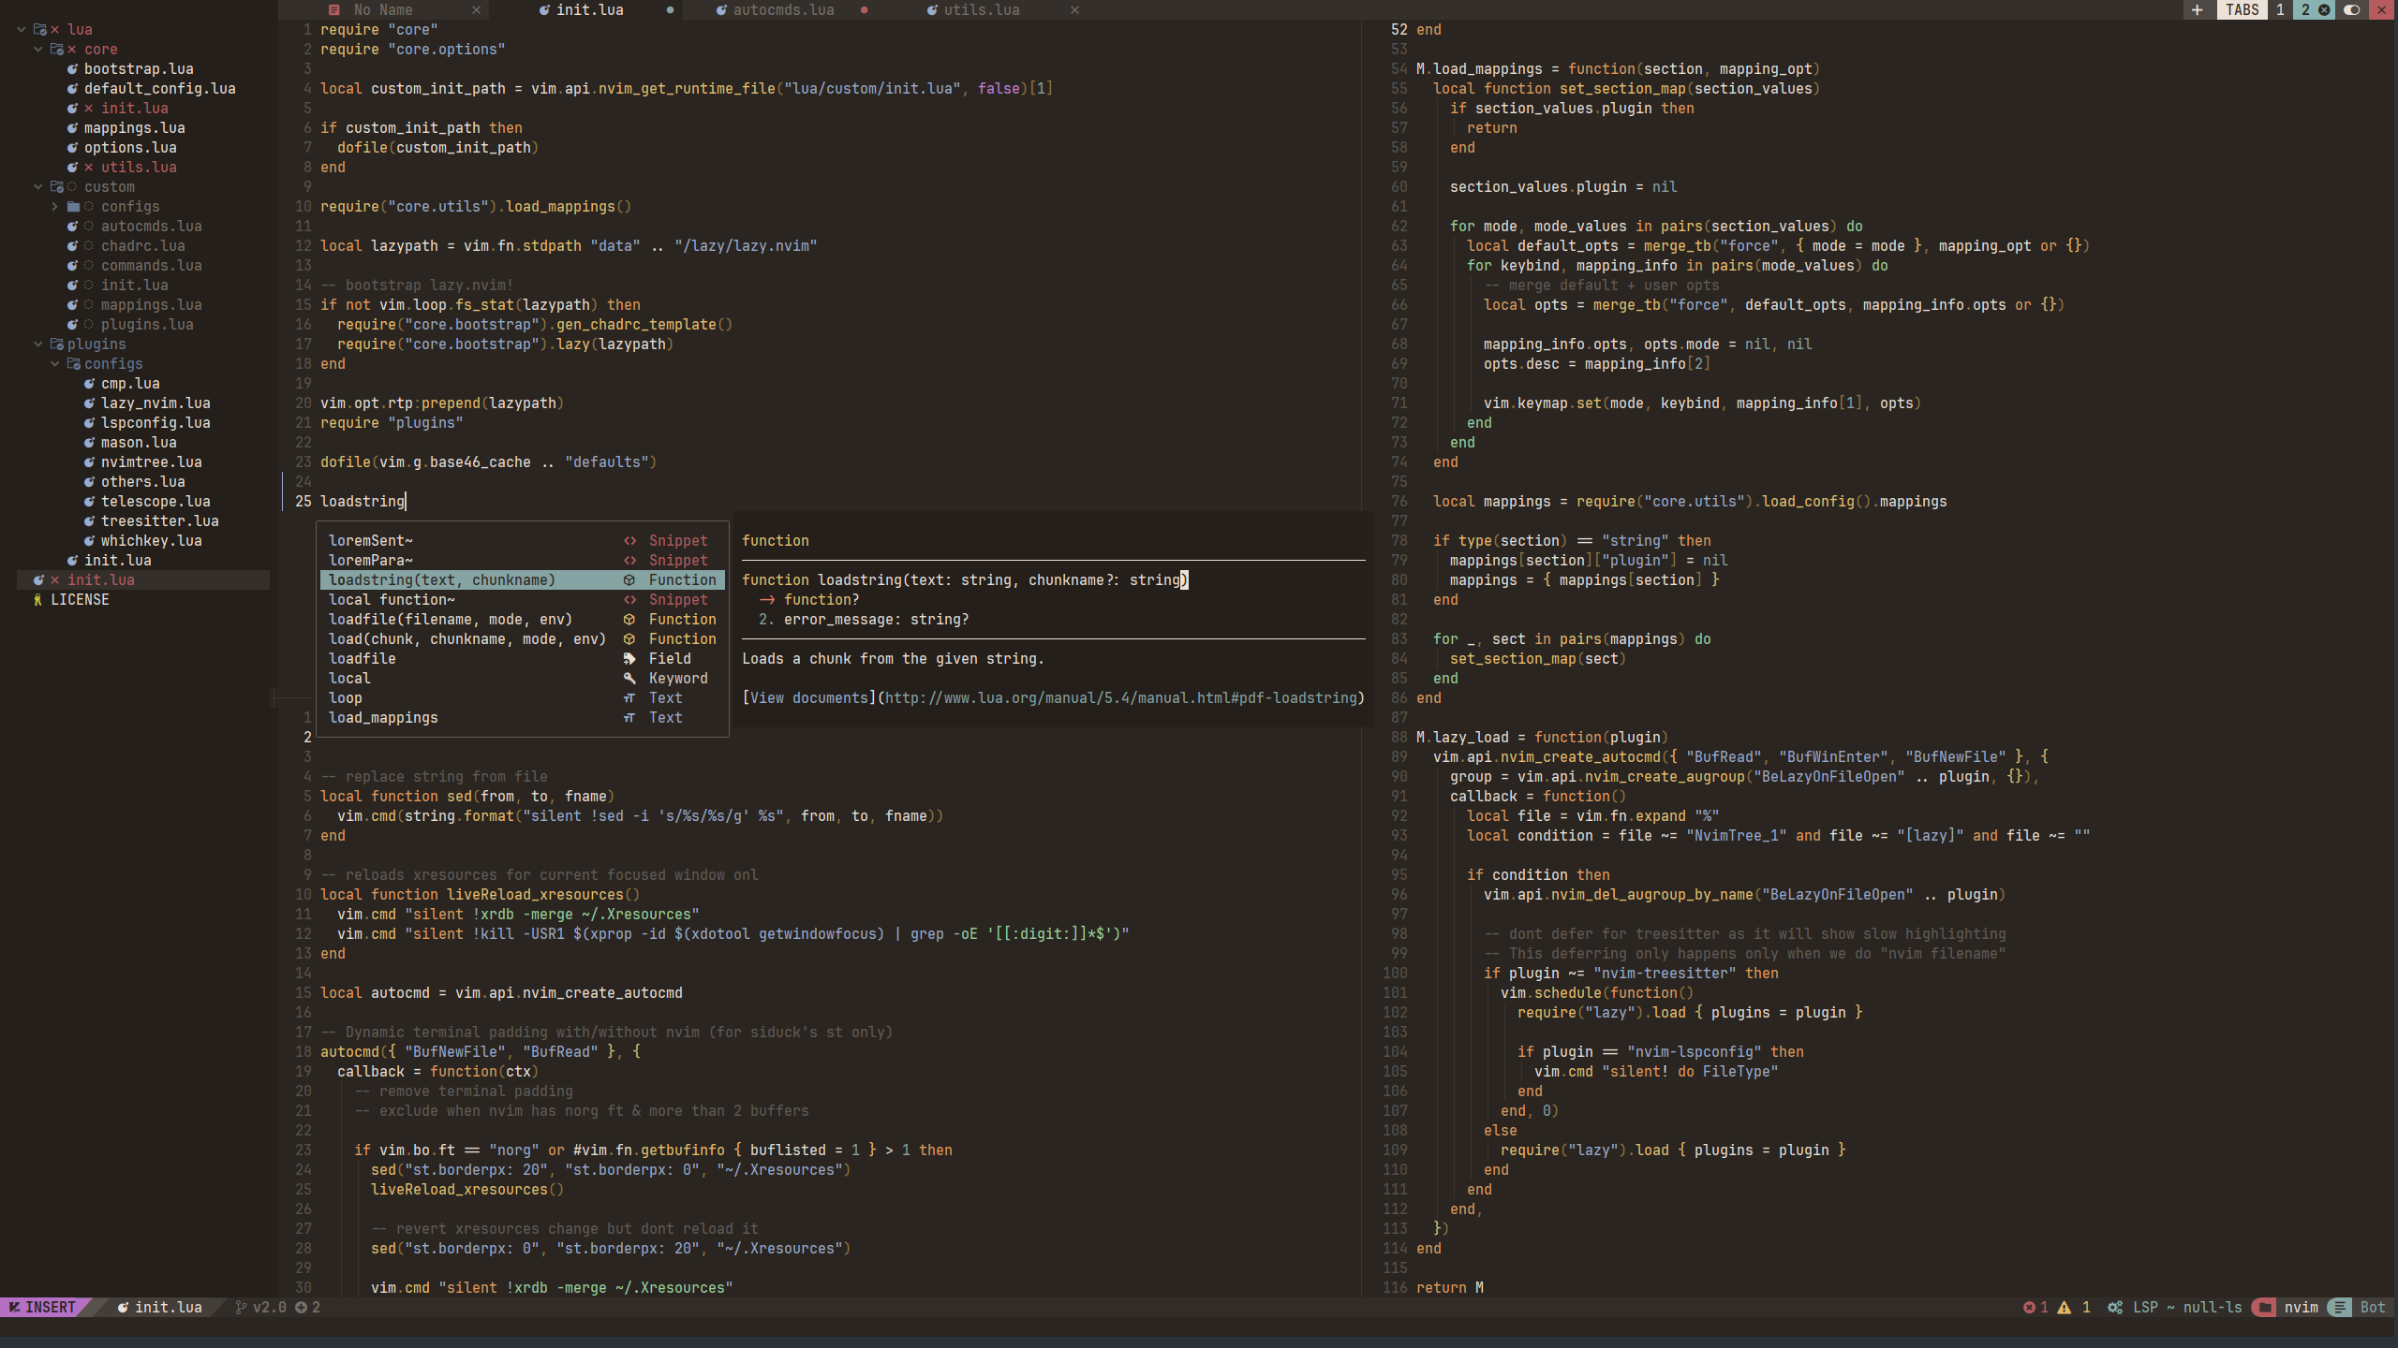Pick the loop Text completion
This screenshot has height=1348, width=2398.
pyautogui.click(x=523, y=697)
